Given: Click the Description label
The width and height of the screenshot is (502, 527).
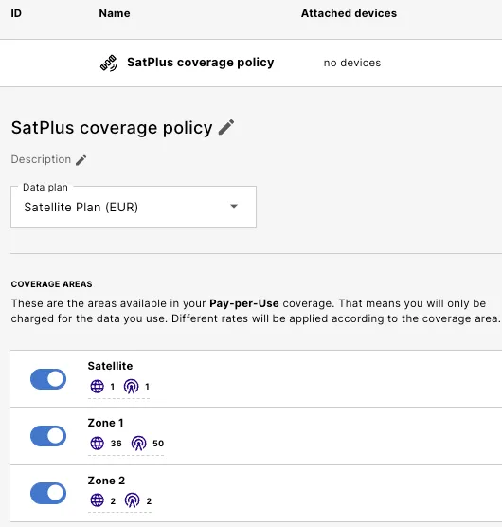Looking at the screenshot, I should click(41, 159).
